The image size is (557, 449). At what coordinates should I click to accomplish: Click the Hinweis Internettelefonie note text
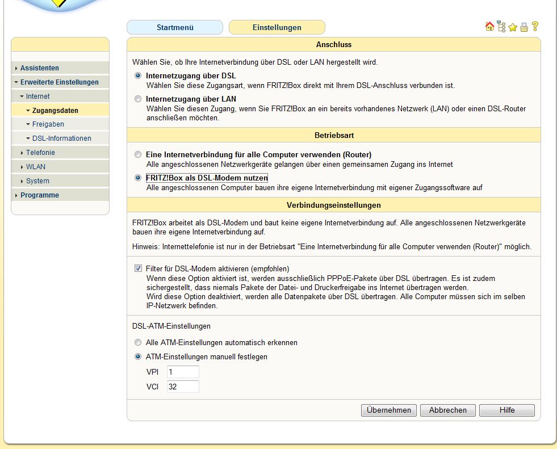332,246
